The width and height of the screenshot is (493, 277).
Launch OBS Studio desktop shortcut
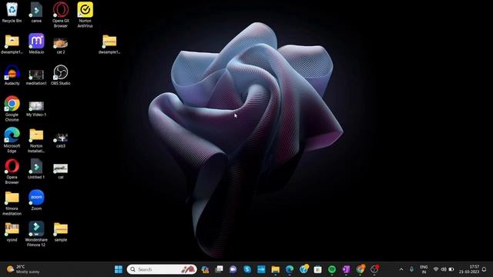[61, 75]
